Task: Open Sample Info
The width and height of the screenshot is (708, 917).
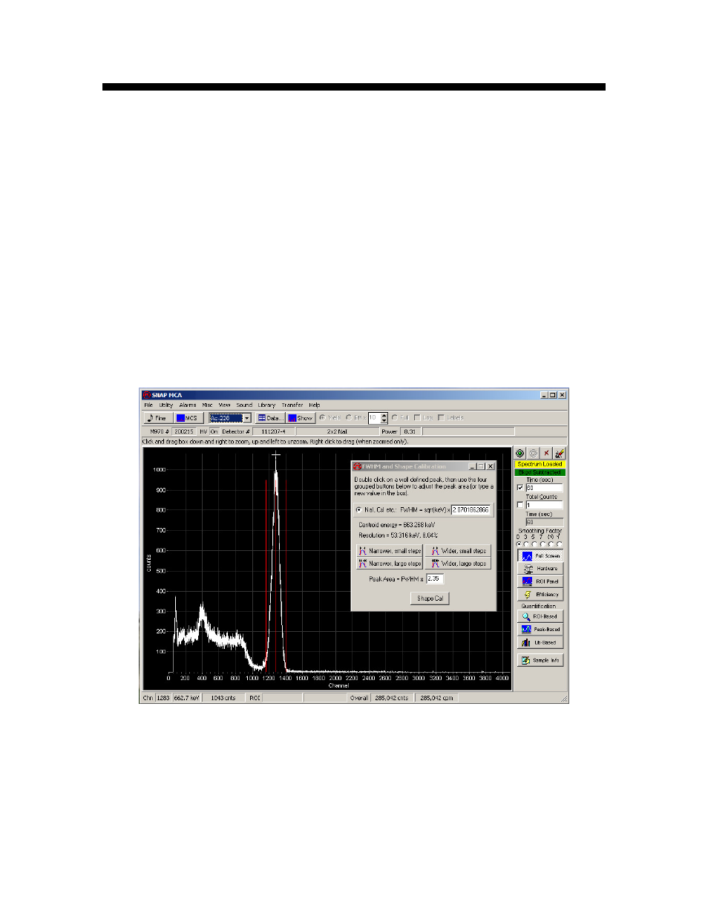Action: point(540,660)
